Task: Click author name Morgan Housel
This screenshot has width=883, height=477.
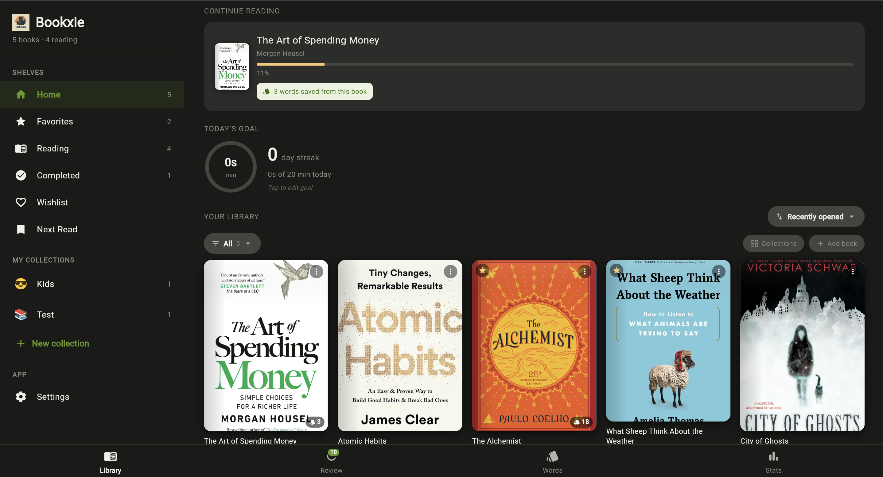Action: click(280, 53)
